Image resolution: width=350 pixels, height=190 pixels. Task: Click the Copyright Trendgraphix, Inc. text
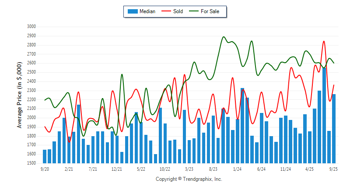click(x=189, y=179)
